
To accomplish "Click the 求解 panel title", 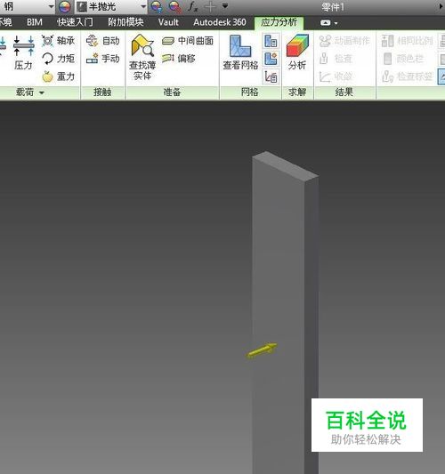I will click(x=297, y=92).
